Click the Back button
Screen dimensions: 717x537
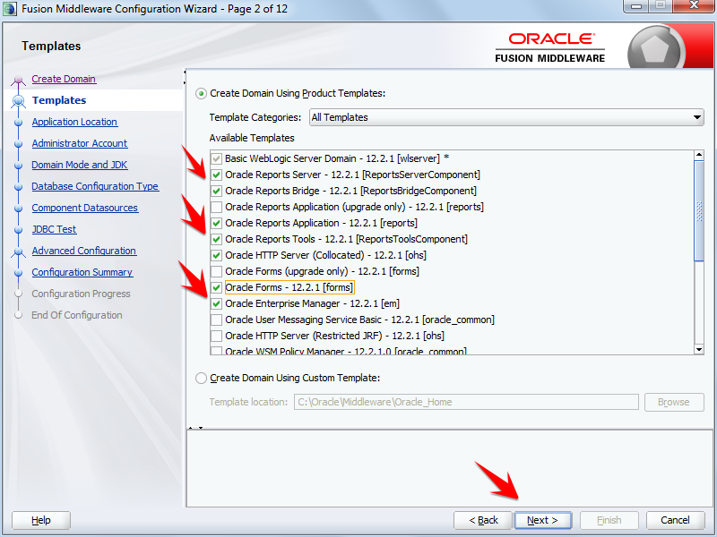coord(482,520)
